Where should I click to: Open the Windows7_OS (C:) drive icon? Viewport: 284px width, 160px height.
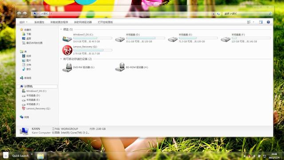click(67, 39)
